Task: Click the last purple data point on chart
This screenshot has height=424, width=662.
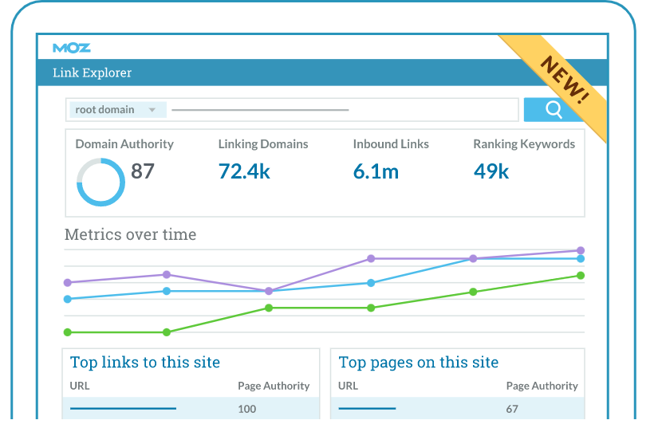Action: (x=581, y=250)
